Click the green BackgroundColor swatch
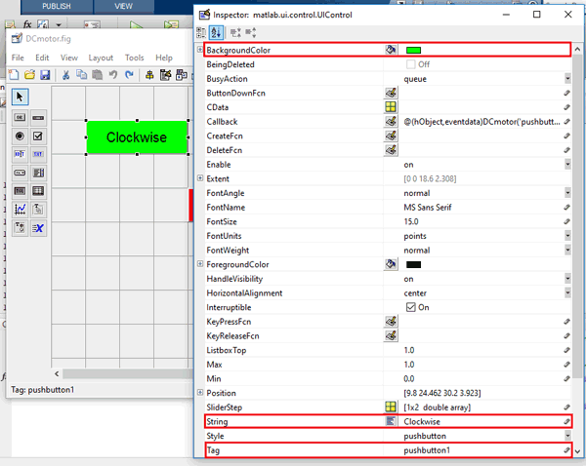 click(x=413, y=50)
